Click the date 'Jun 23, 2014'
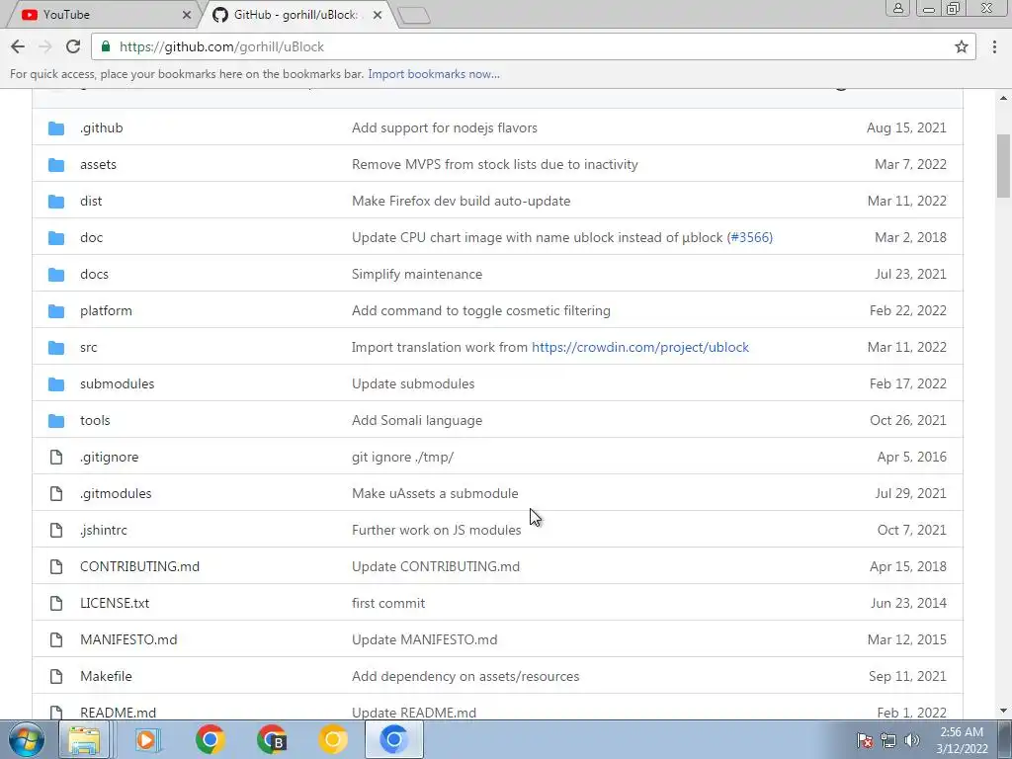This screenshot has height=759, width=1012. click(x=909, y=604)
